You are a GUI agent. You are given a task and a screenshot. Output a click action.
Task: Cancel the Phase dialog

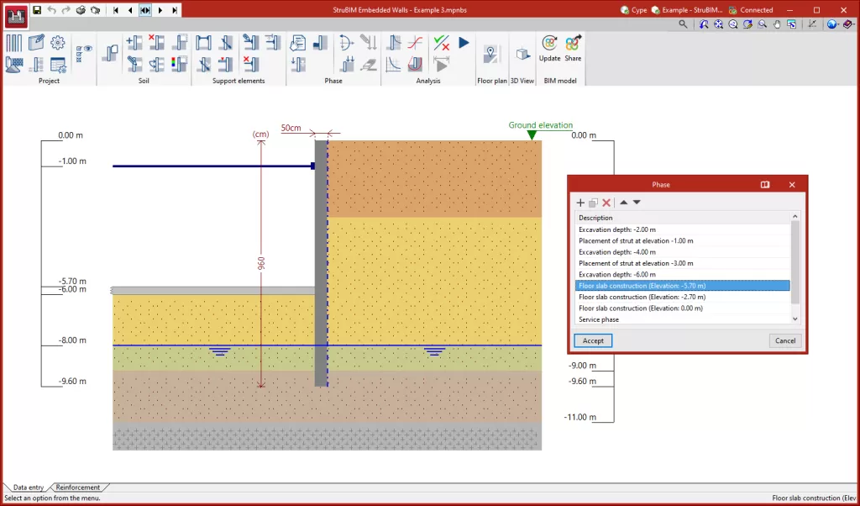(785, 340)
